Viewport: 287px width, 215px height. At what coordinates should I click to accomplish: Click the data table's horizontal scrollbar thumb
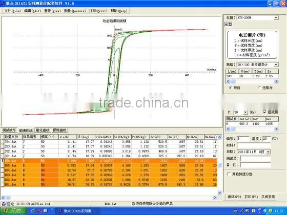click(8, 198)
